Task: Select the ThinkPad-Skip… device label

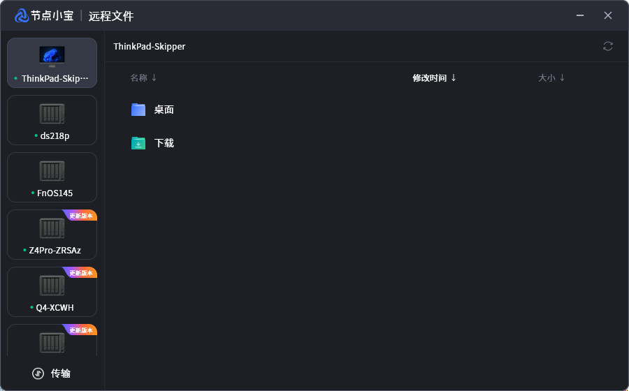Action: click(55, 78)
